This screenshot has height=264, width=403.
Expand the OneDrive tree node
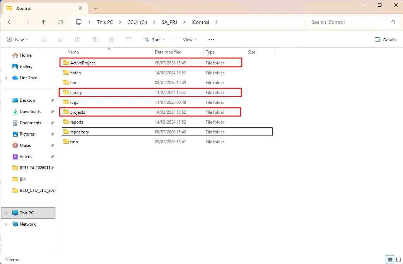6,78
